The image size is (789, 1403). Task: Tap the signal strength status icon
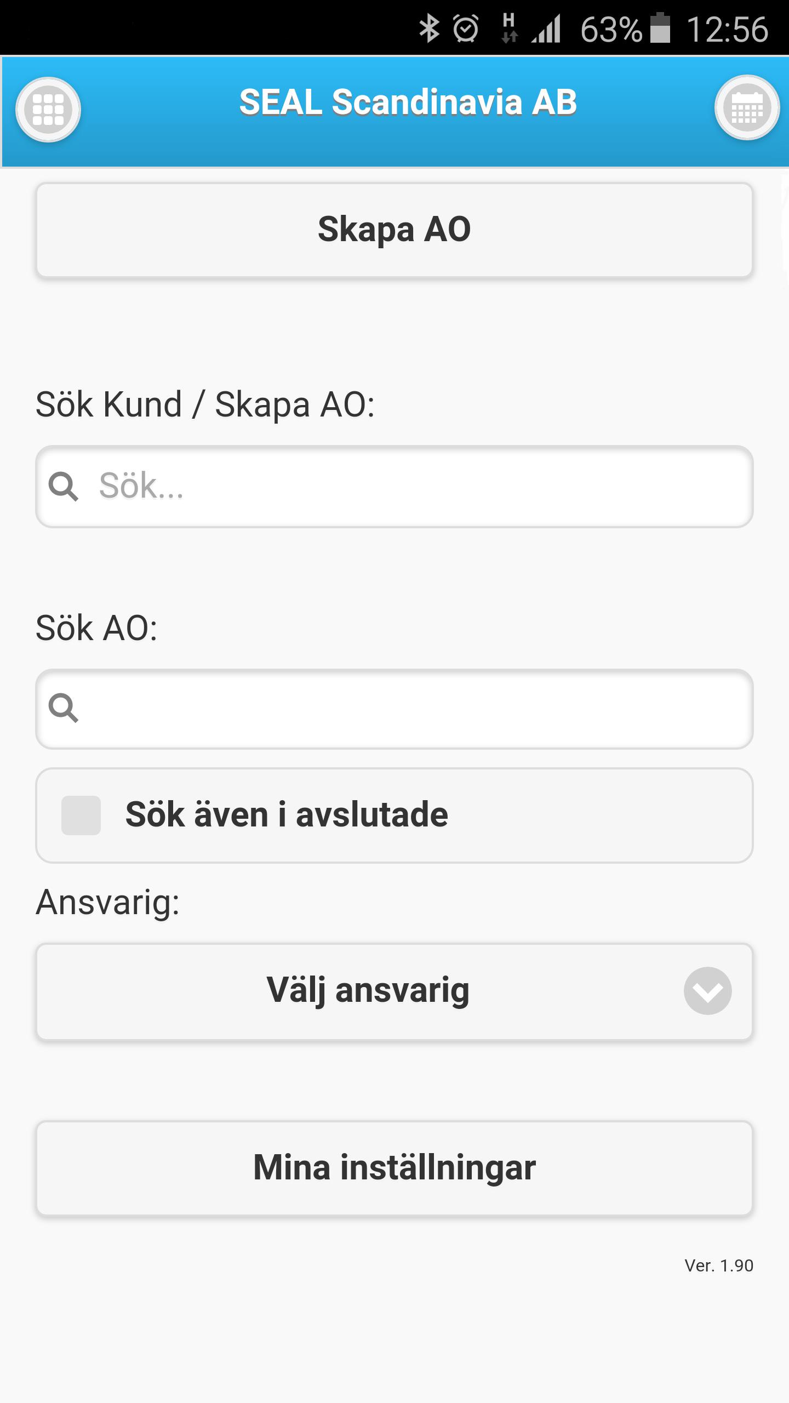(546, 28)
